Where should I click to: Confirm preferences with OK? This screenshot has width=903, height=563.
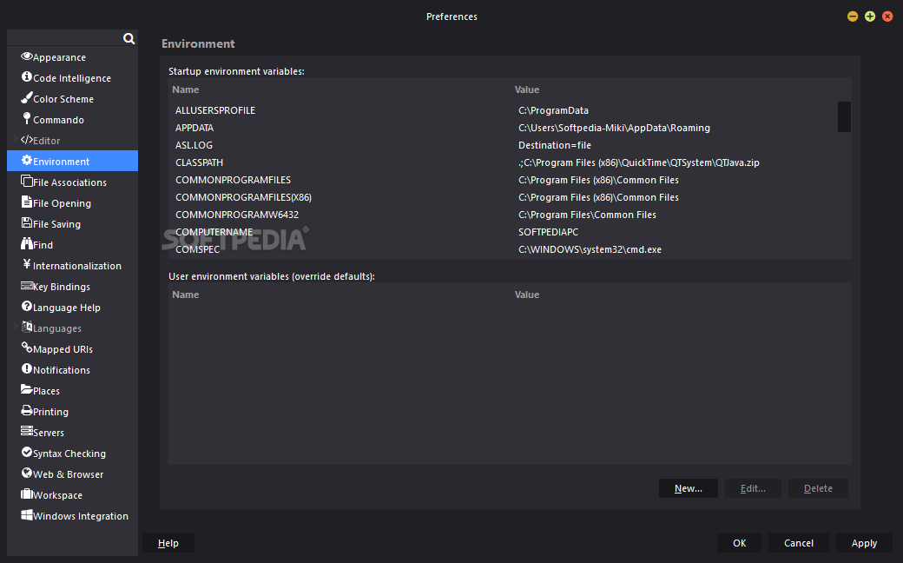coord(739,543)
